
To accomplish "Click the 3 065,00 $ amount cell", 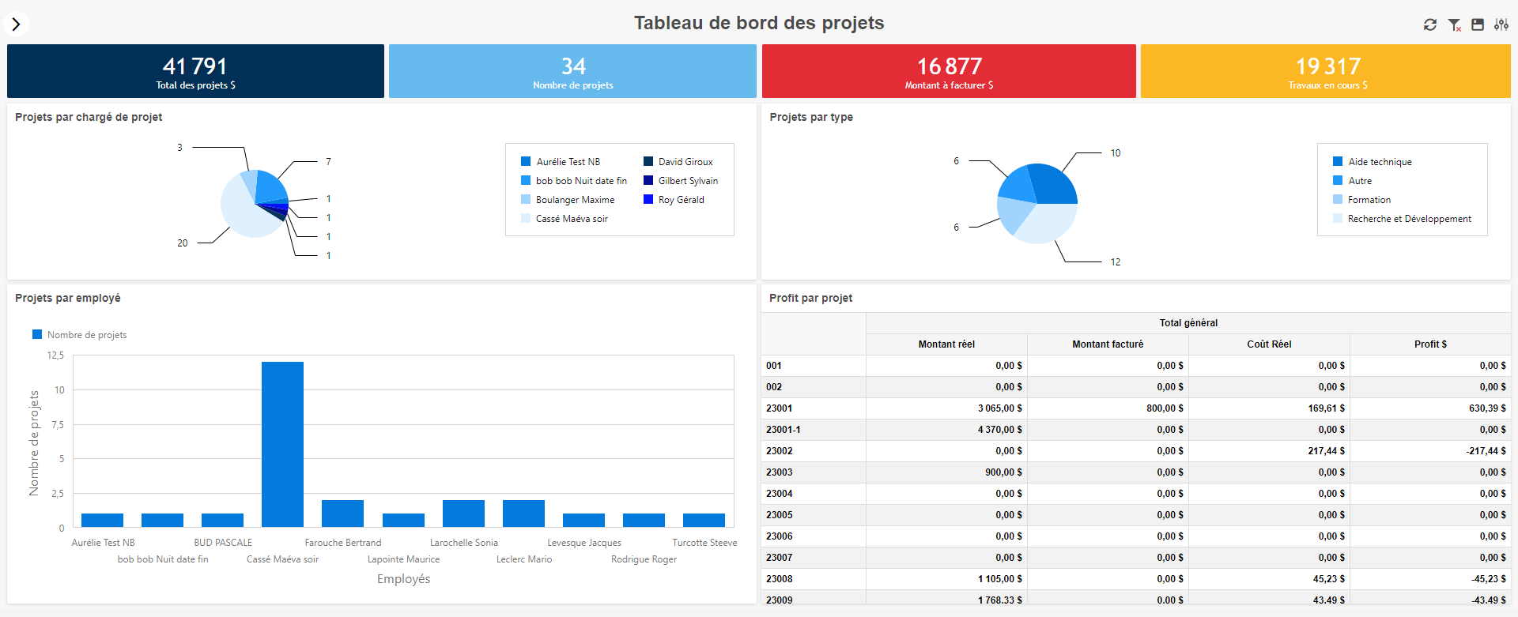I will tap(946, 408).
